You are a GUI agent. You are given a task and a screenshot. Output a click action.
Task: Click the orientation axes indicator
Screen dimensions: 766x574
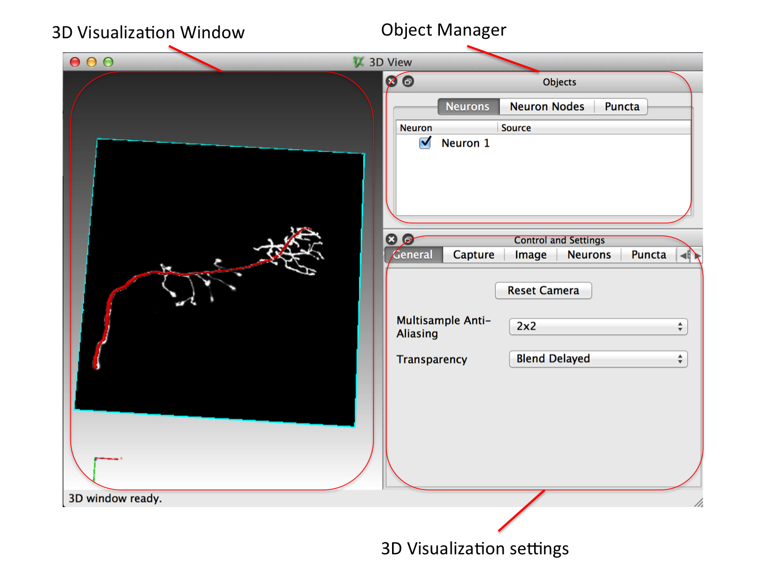click(x=107, y=468)
